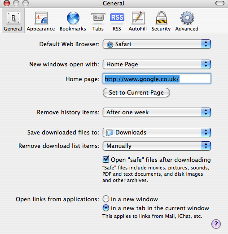Click the "Default Web Browser:" label
228x234 pixels.
pyautogui.click(x=69, y=44)
